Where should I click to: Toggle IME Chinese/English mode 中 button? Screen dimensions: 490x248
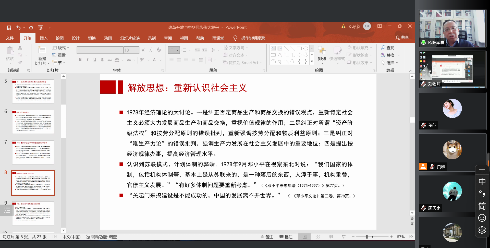click(x=482, y=182)
